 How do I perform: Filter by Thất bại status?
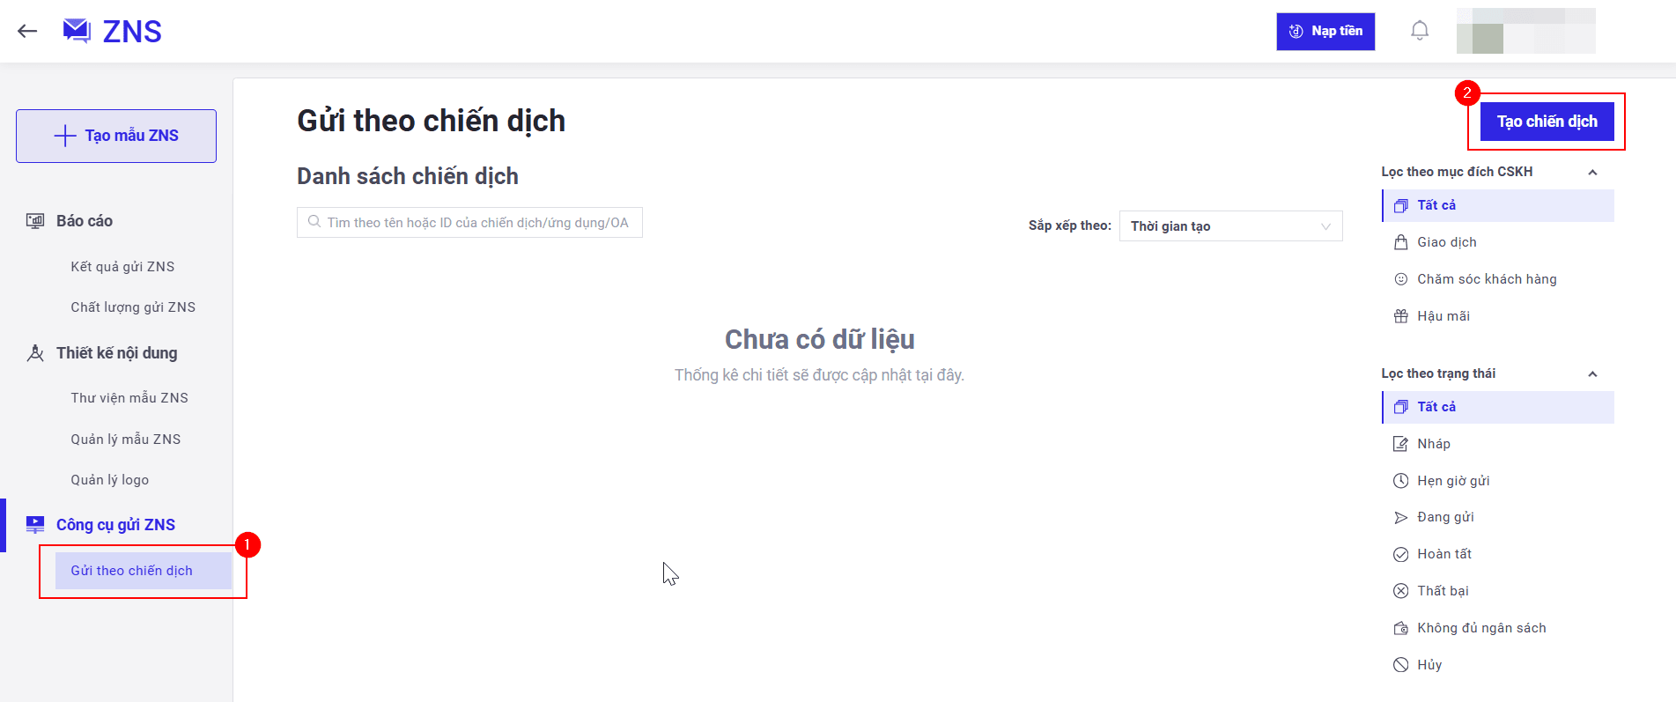click(x=1442, y=591)
